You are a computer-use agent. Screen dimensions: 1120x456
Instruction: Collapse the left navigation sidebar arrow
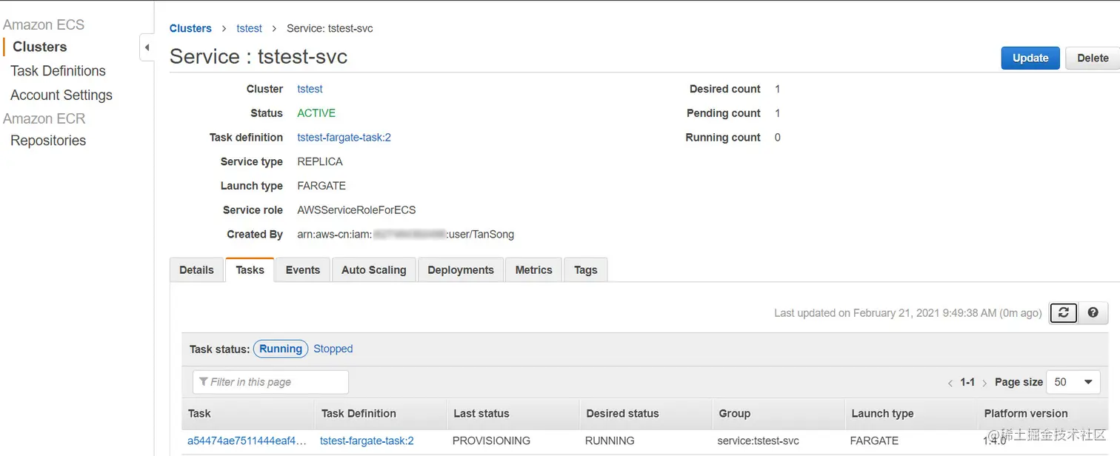147,47
